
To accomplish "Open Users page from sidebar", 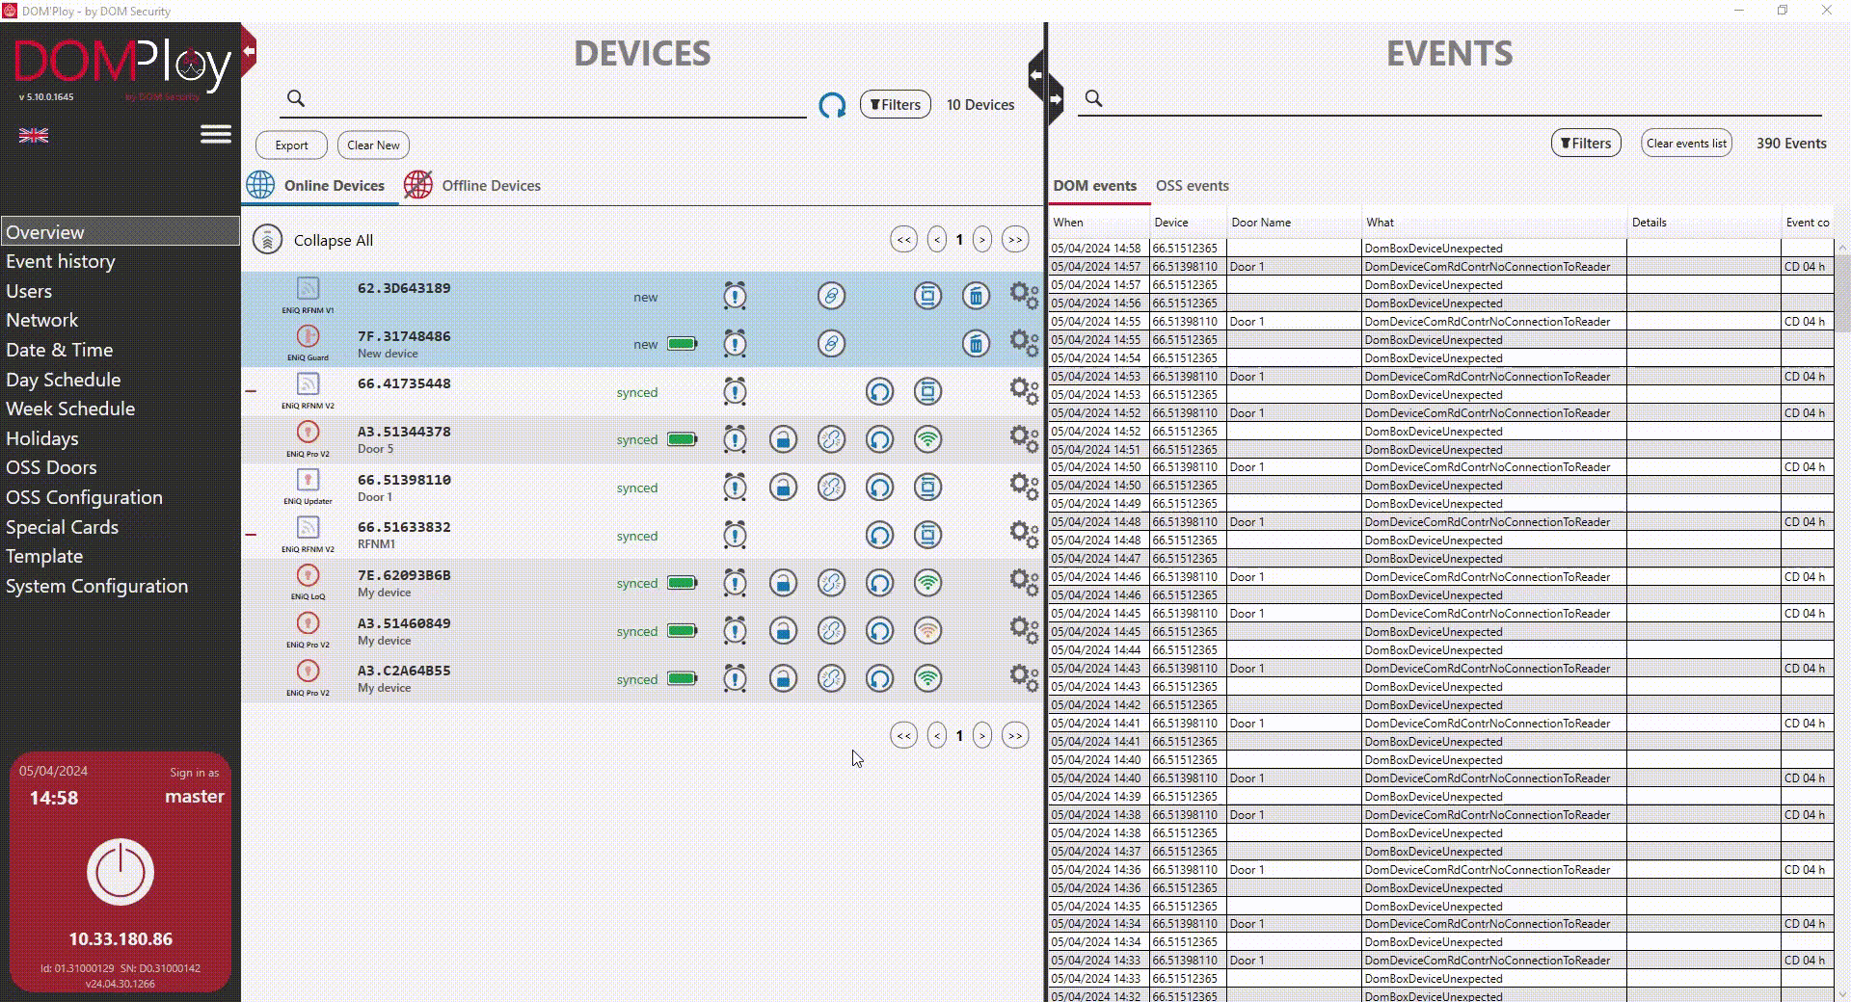I will pos(29,291).
